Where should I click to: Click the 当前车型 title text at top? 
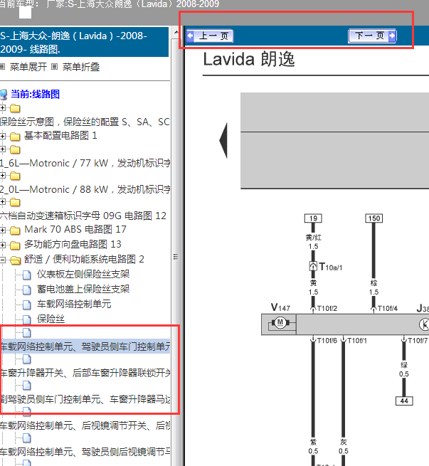(110, 4)
